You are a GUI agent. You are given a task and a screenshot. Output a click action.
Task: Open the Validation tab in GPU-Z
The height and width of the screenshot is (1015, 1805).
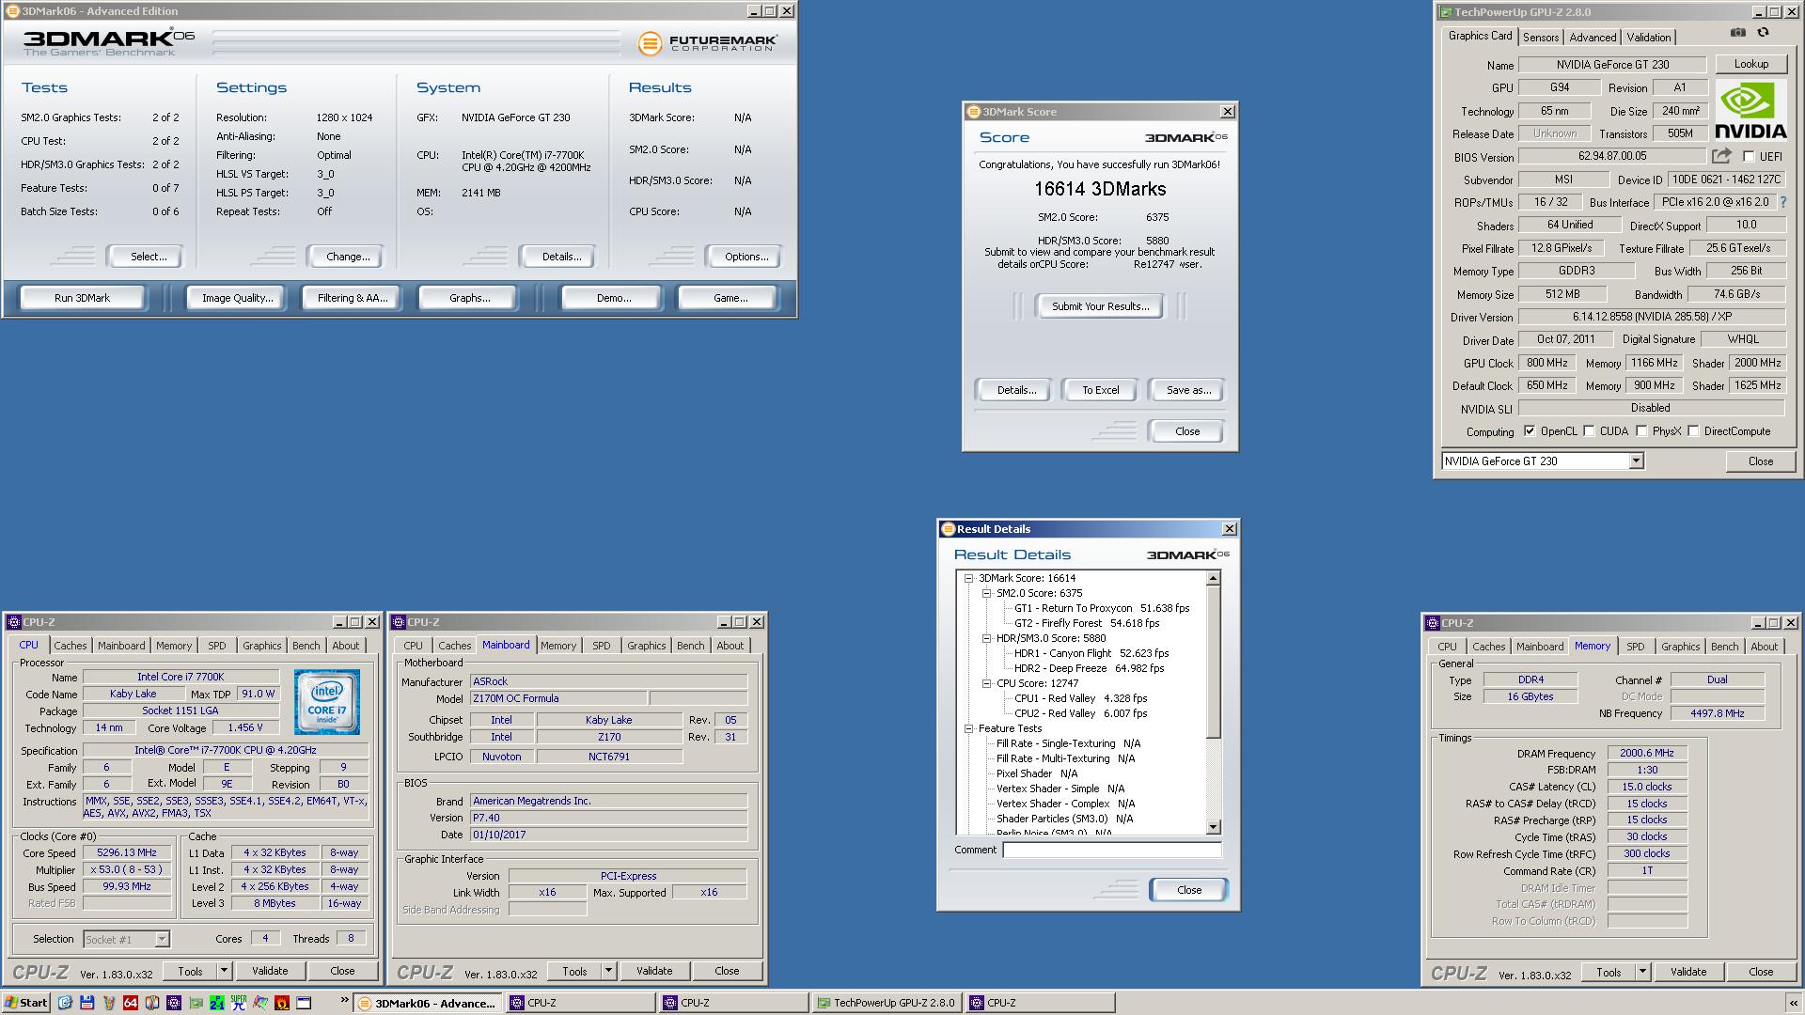(x=1649, y=38)
